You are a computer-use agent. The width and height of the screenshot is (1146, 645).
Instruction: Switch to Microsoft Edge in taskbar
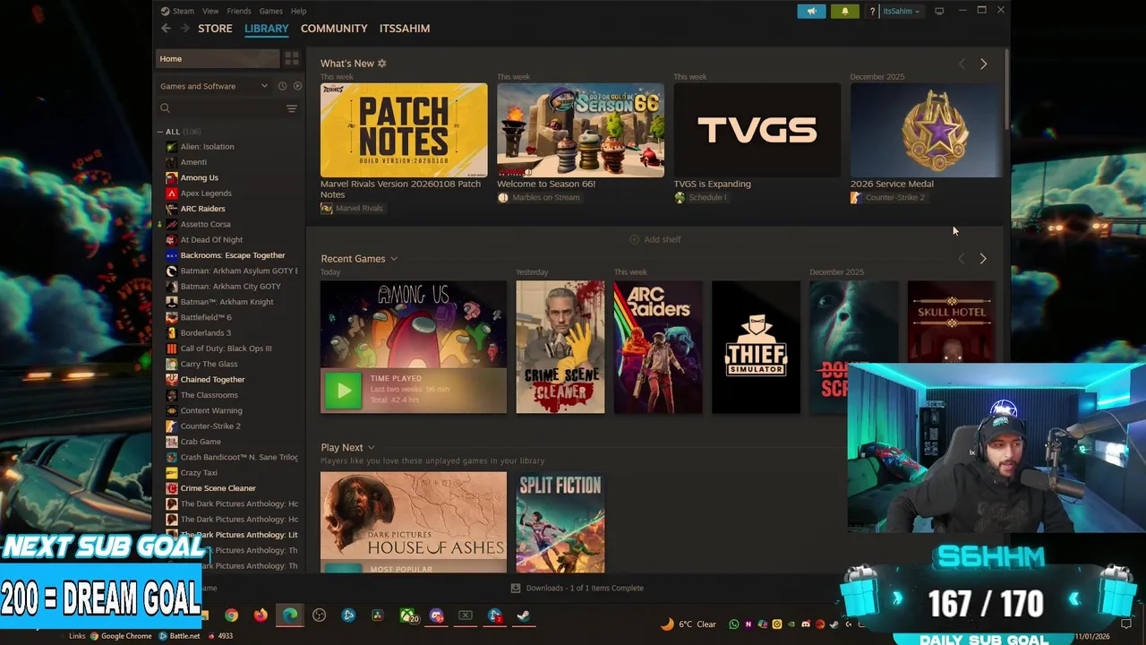[290, 615]
